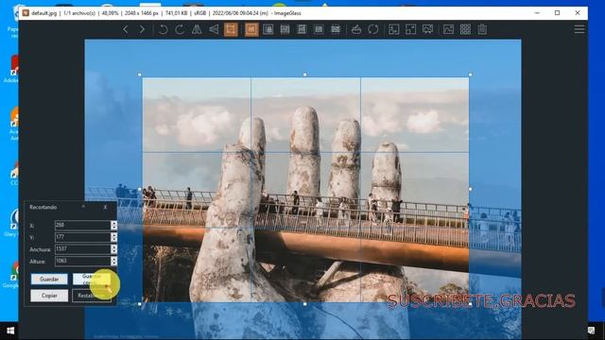Enable Lock zoom ratio mode
This screenshot has height=340, width=605.
pyautogui.click(x=268, y=29)
